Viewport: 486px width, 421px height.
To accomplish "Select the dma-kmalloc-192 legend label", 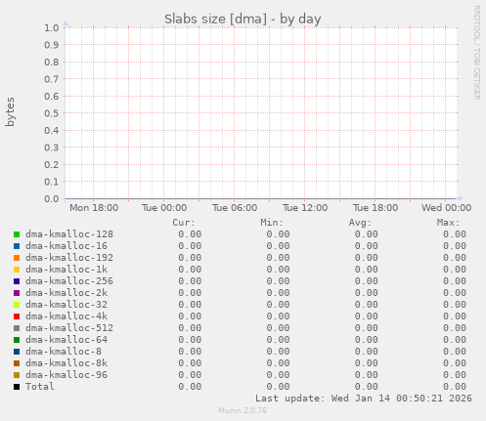I will point(69,258).
